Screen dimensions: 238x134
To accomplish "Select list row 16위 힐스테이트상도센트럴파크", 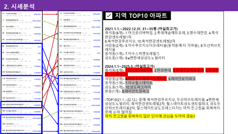I will point(80,112).
